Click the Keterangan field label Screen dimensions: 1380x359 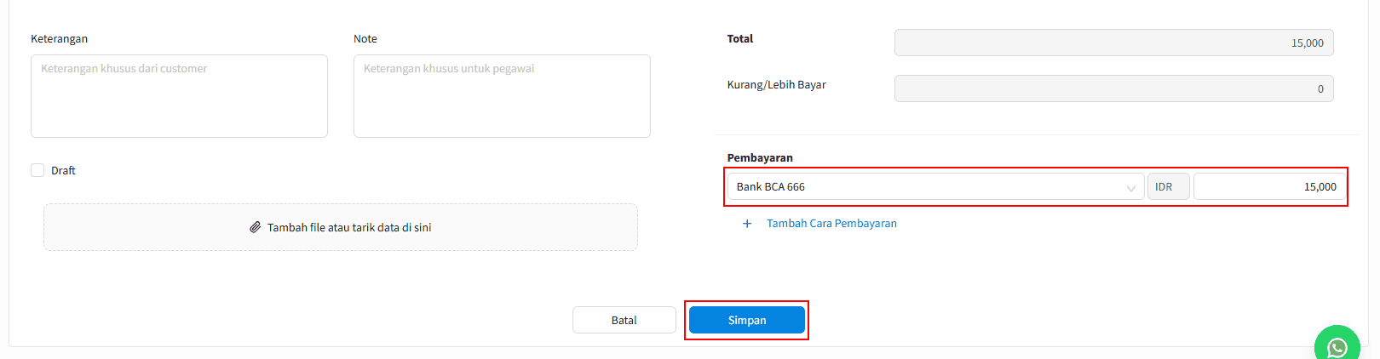pos(59,39)
